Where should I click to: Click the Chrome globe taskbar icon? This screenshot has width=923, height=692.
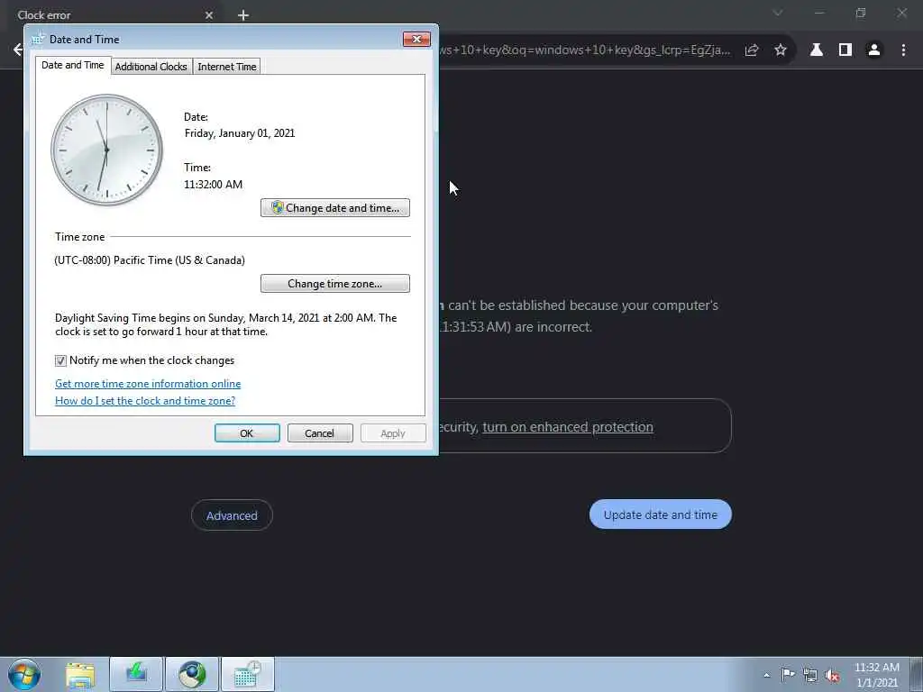click(x=192, y=674)
